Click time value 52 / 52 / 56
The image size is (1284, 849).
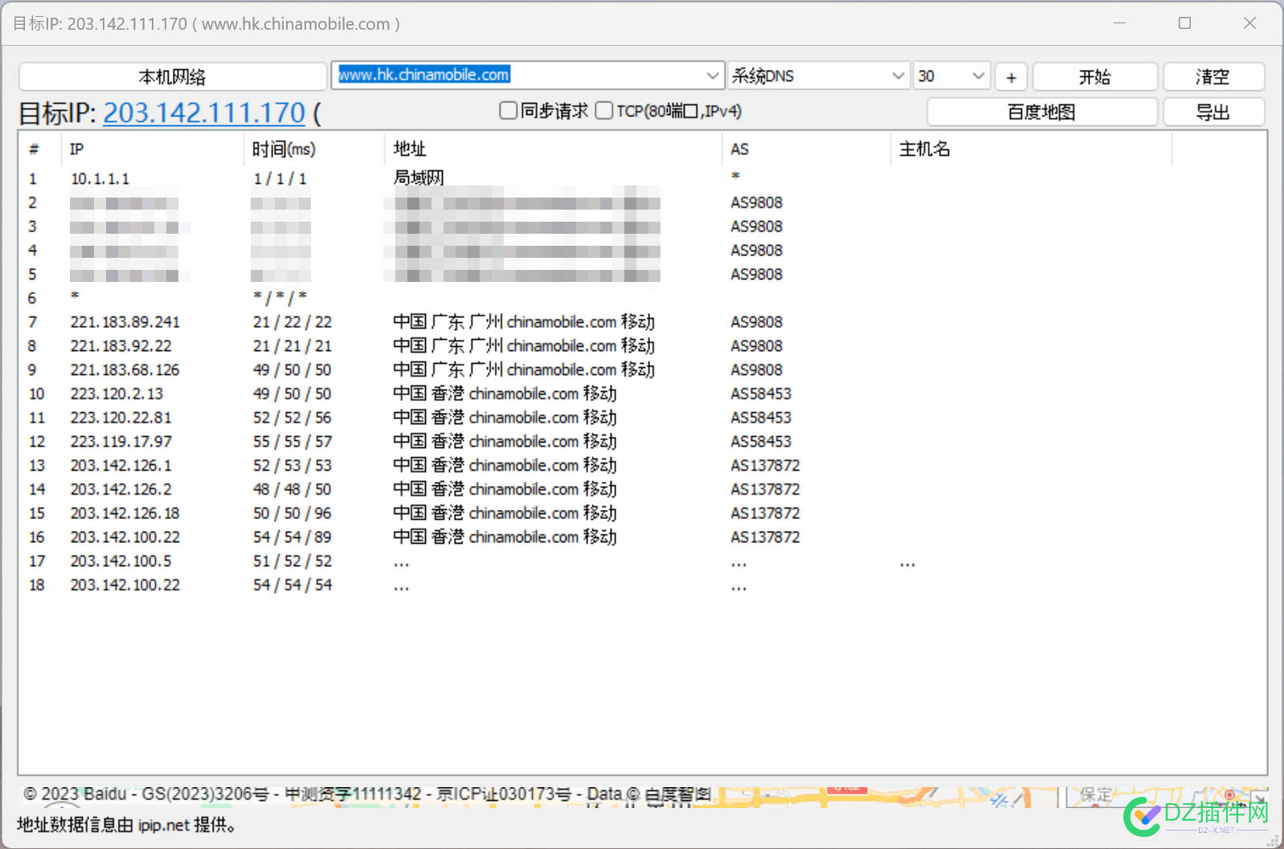[292, 418]
